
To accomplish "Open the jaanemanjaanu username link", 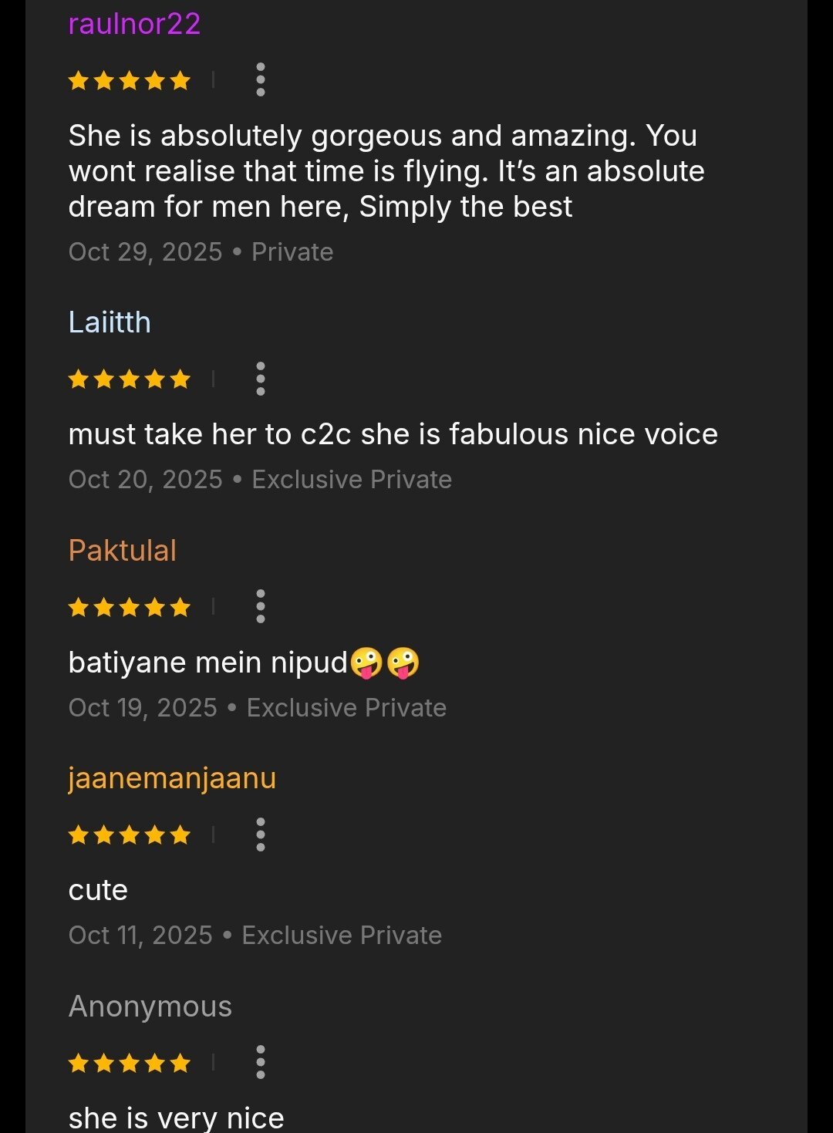I will pyautogui.click(x=172, y=778).
